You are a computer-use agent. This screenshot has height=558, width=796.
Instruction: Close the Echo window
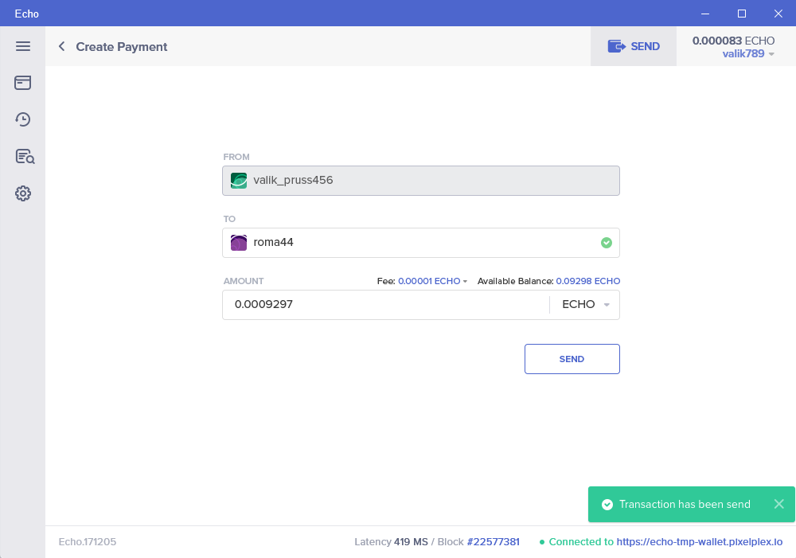(778, 14)
